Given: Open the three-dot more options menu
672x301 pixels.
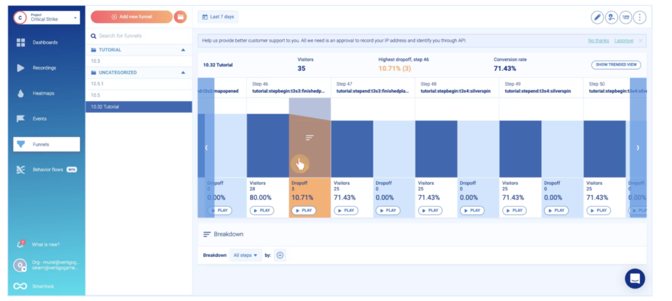Looking at the screenshot, I should click(639, 18).
